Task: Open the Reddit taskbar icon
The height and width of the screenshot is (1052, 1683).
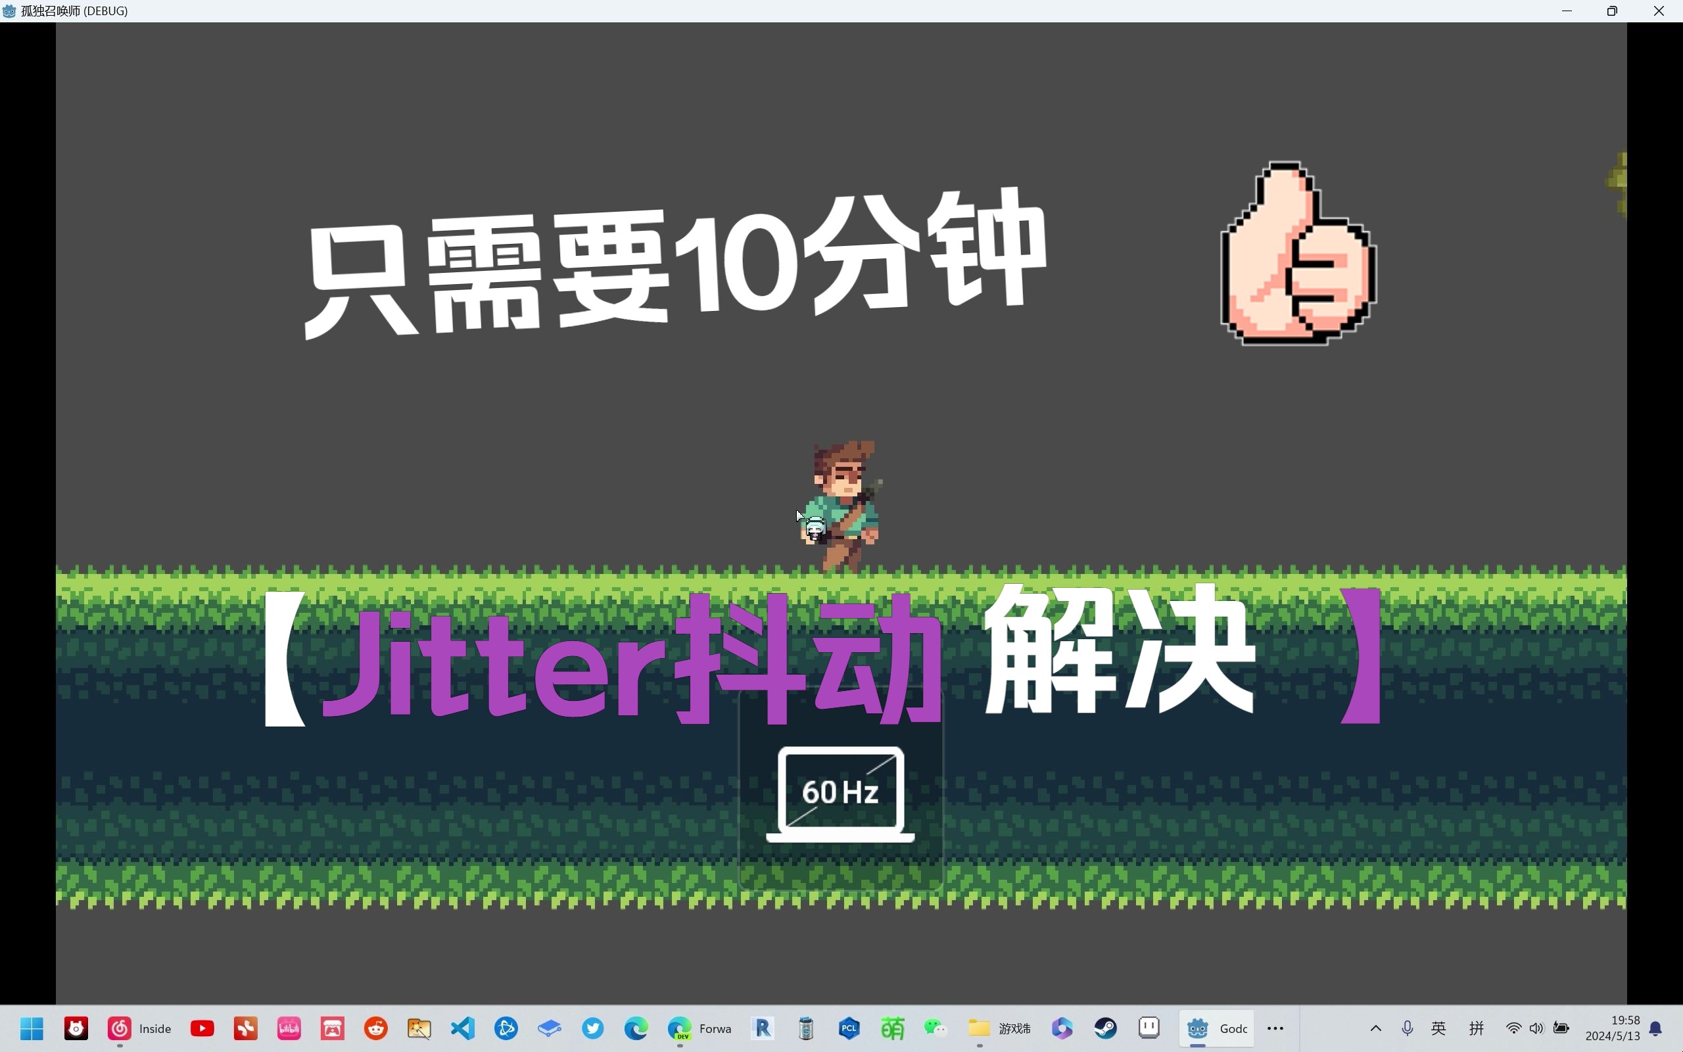Action: (376, 1028)
